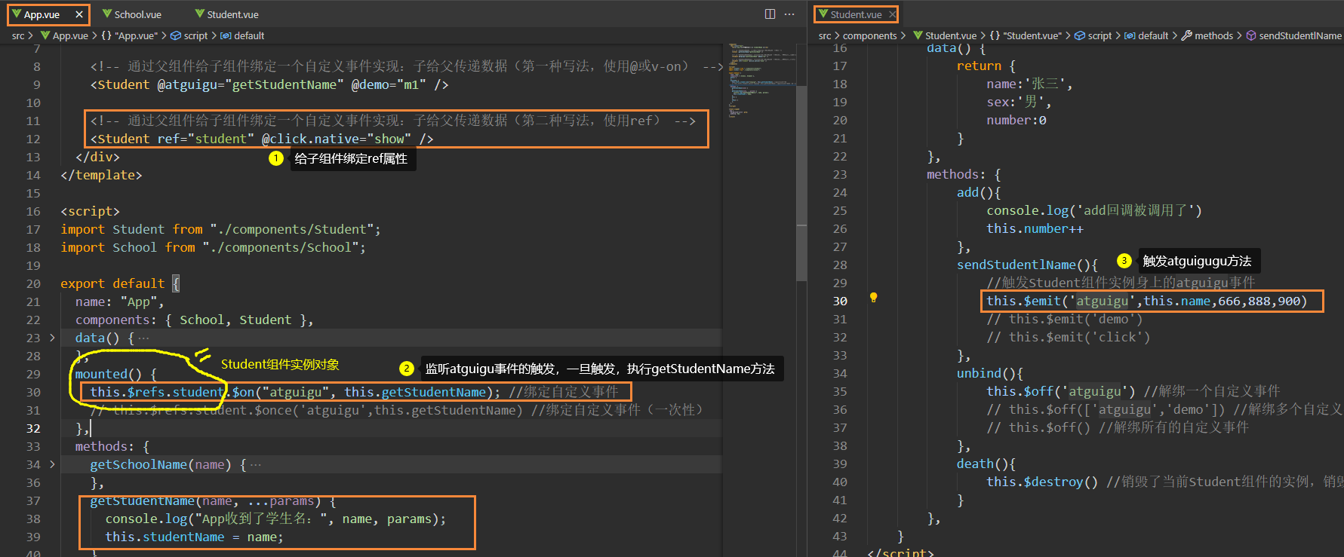Show code actions lightbulb on line 30
Image resolution: width=1344 pixels, height=557 pixels.
tap(873, 298)
